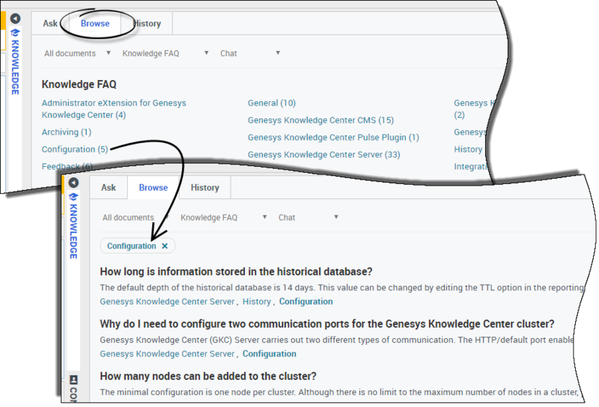Open the Archiving (1) category
This screenshot has width=599, height=407.
click(x=67, y=132)
